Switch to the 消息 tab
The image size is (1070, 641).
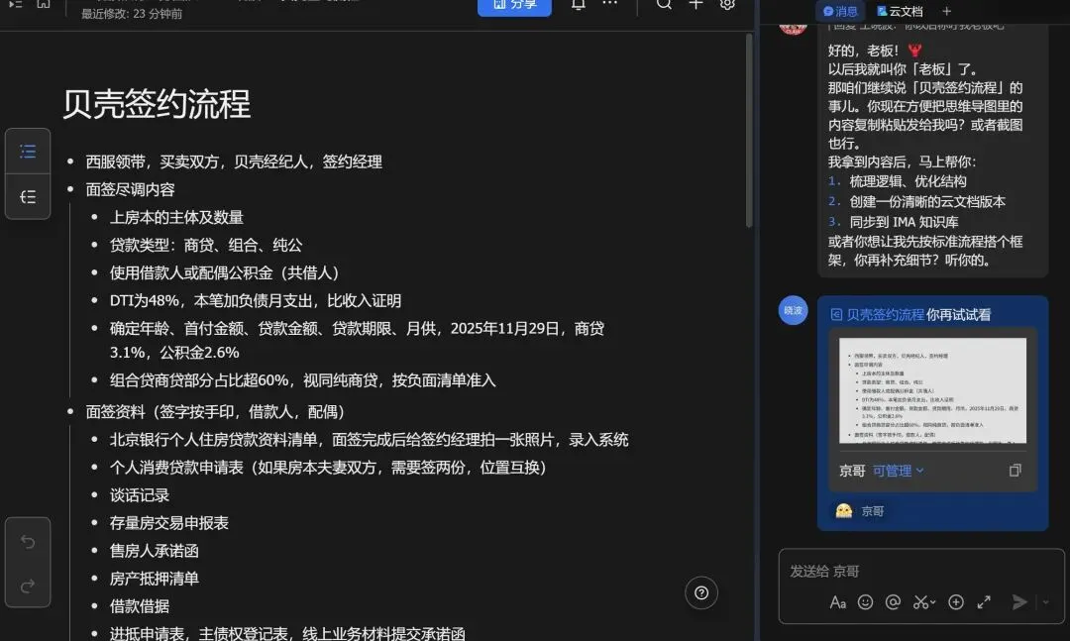pyautogui.click(x=840, y=11)
